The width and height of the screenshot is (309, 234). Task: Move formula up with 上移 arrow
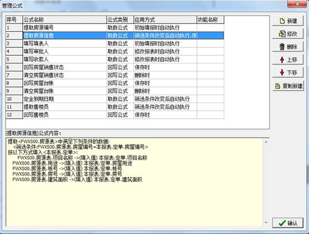click(x=288, y=60)
